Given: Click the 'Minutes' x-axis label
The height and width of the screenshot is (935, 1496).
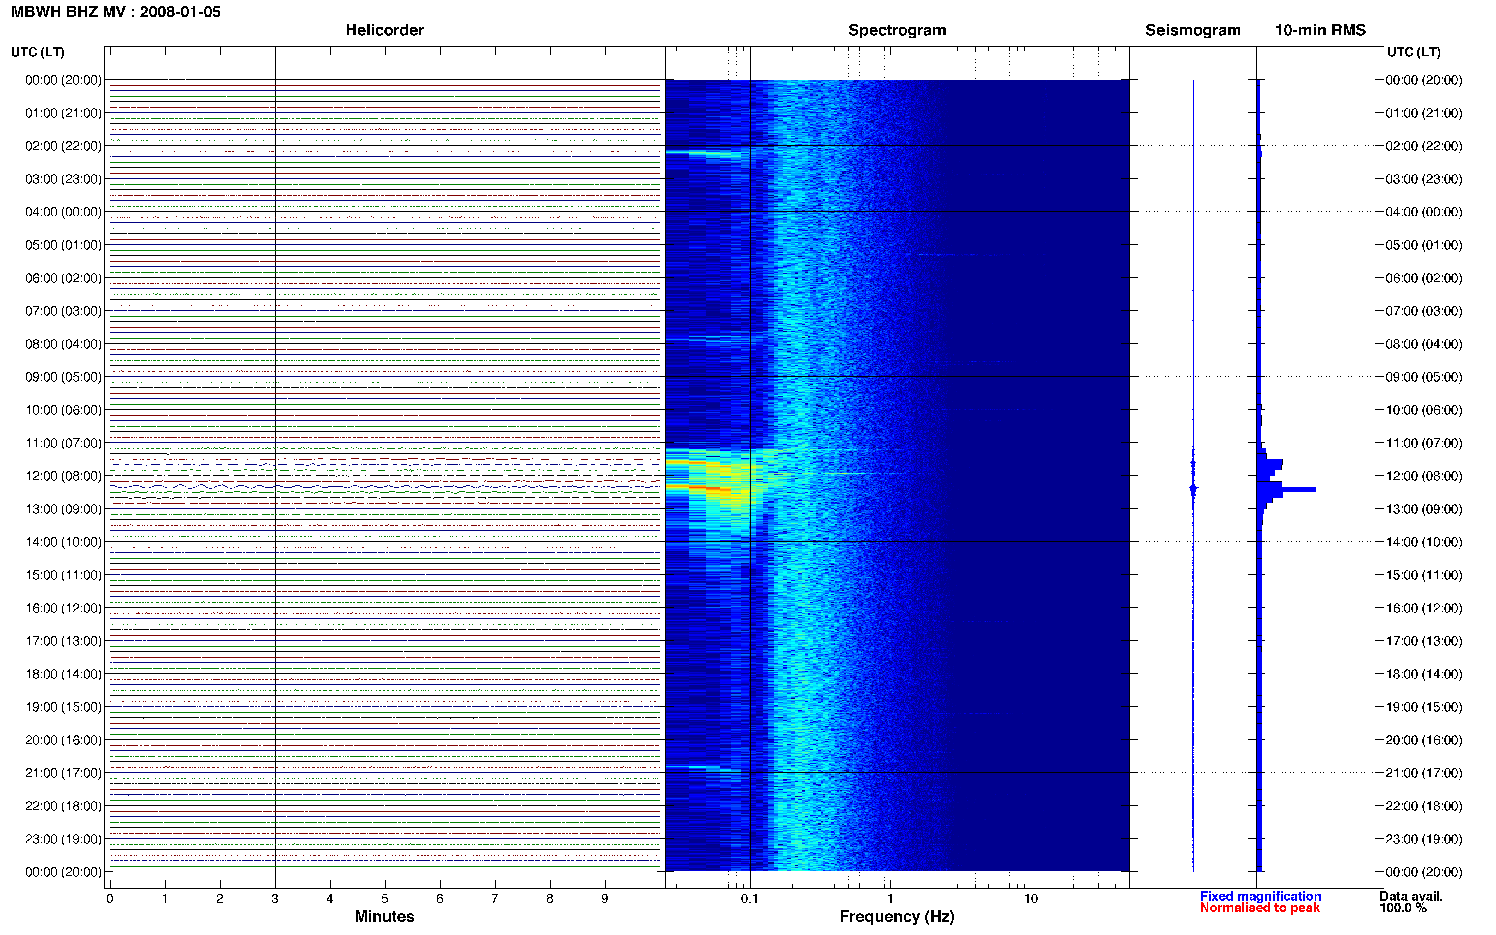Looking at the screenshot, I should (x=385, y=916).
